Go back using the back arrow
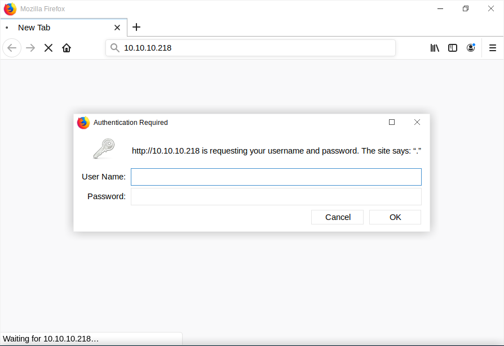 [x=12, y=48]
